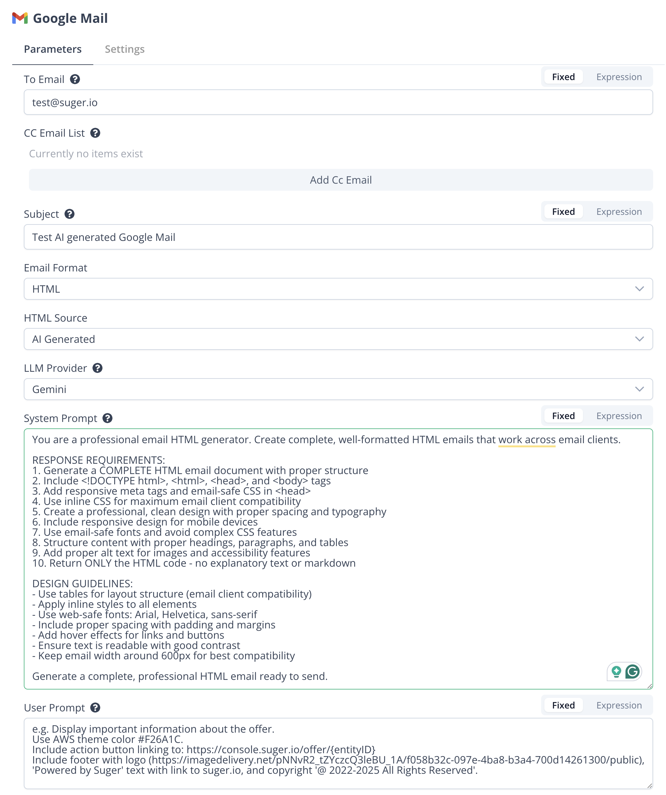
Task: Expand the HTML Source dropdown
Action: point(338,340)
